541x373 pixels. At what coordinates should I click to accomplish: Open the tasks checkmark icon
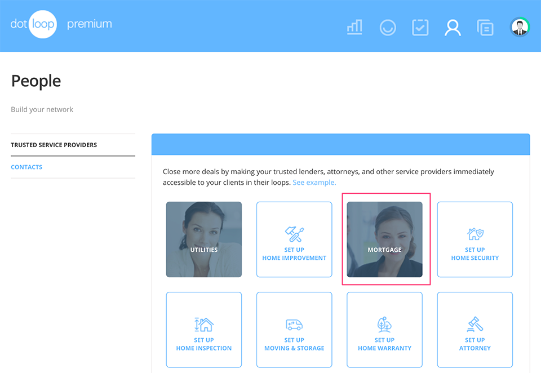point(420,28)
